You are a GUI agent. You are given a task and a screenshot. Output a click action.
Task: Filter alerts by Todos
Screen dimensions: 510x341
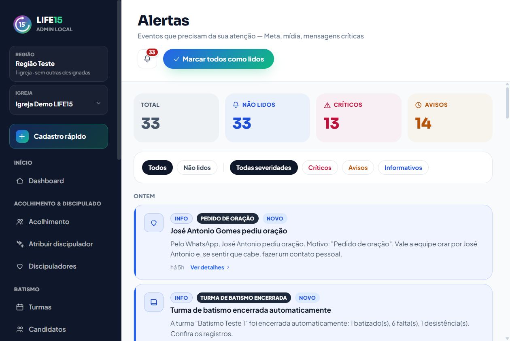tap(157, 167)
